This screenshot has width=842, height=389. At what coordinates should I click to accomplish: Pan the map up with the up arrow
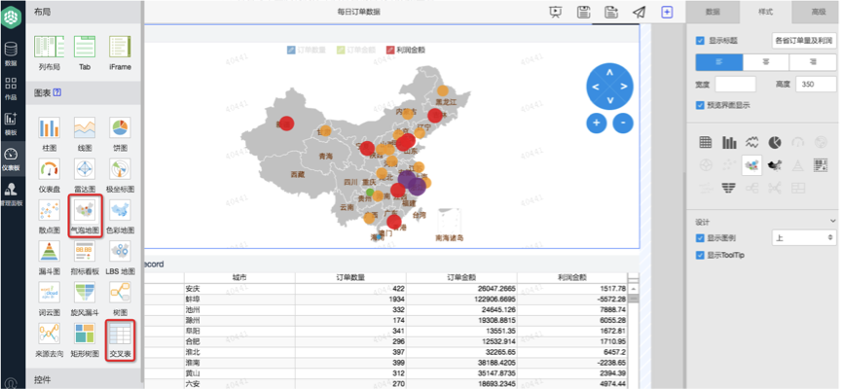pos(609,72)
